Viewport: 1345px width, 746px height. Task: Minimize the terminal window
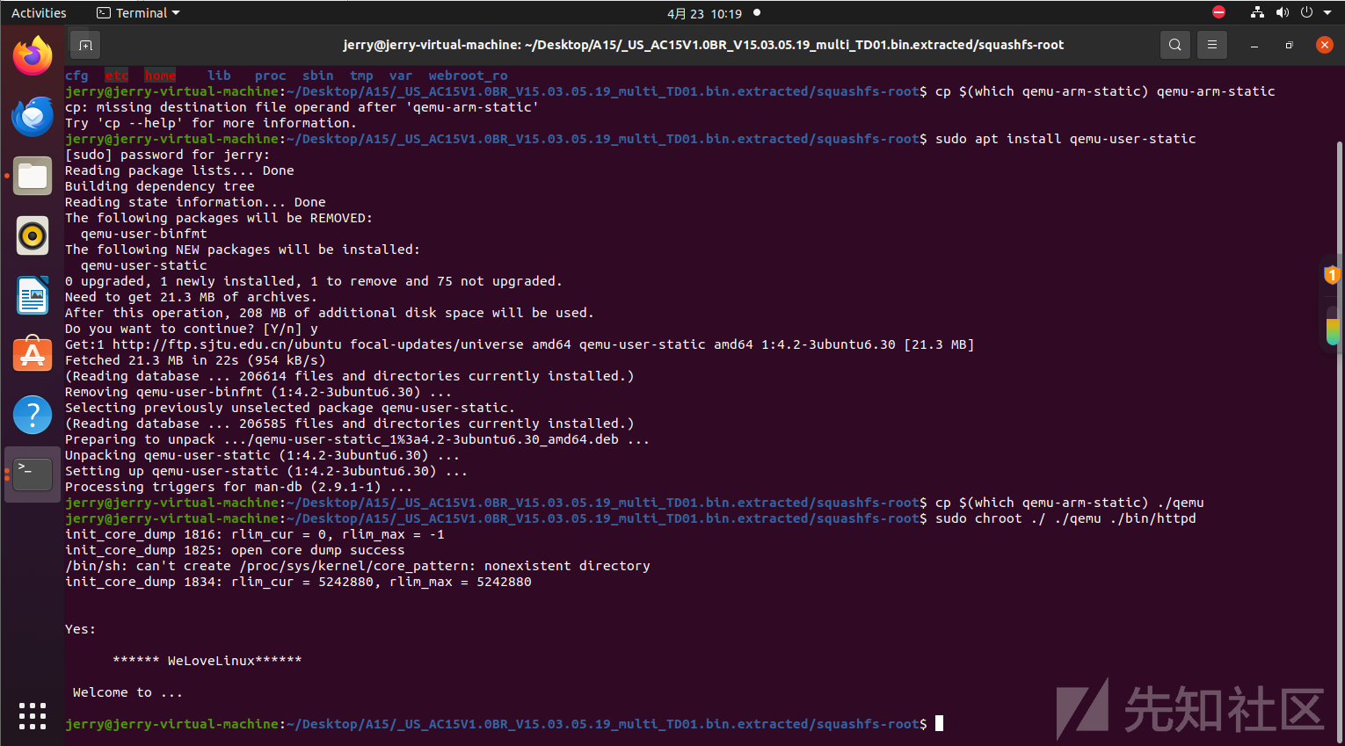tap(1254, 45)
